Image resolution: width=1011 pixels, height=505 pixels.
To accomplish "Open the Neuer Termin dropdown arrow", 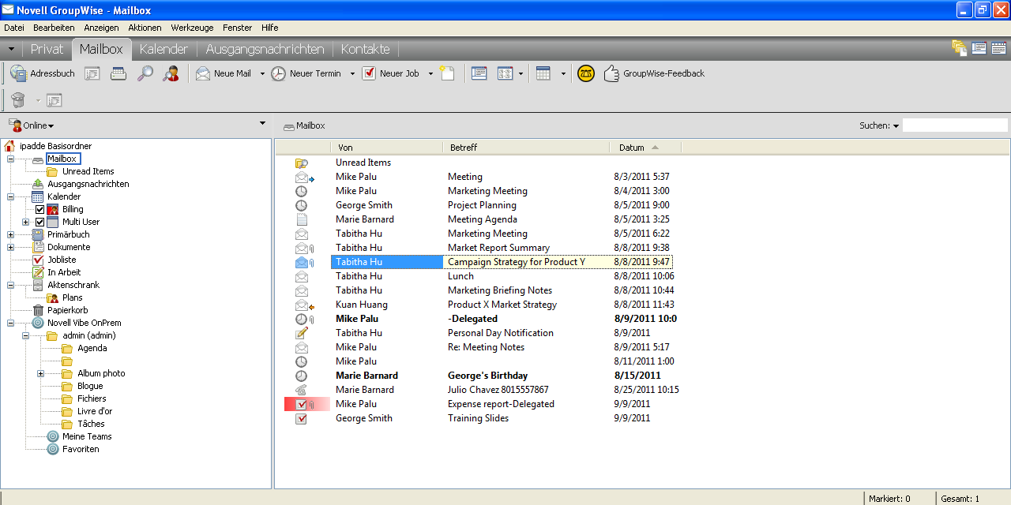I will pos(352,74).
